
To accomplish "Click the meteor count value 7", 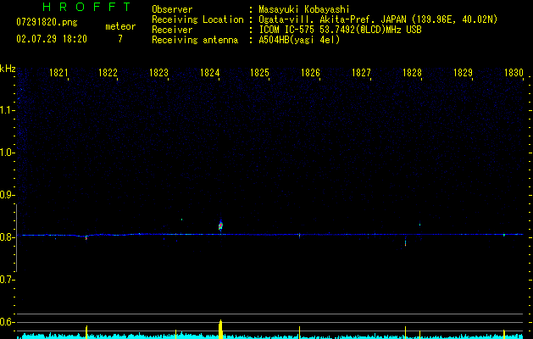I will pos(120,39).
